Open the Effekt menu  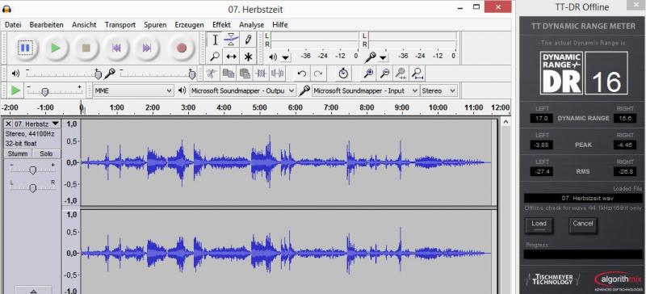point(221,25)
